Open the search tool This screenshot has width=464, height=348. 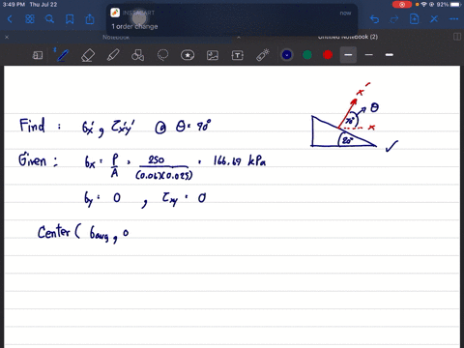point(49,19)
